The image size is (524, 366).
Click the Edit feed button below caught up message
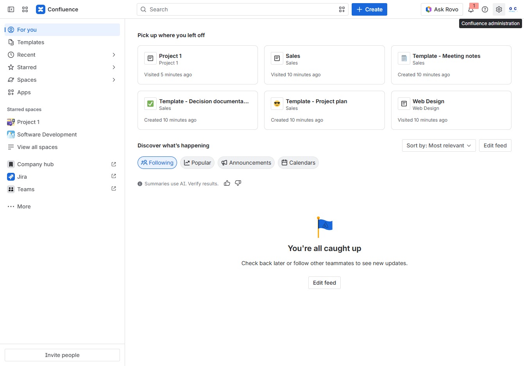pos(324,283)
